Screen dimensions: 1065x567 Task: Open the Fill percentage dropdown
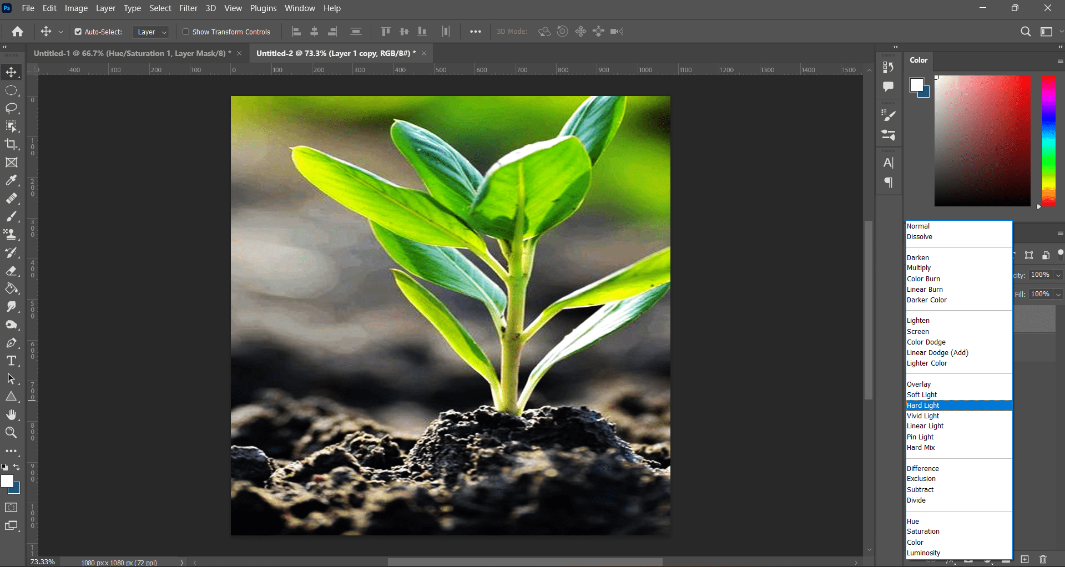pyautogui.click(x=1057, y=294)
